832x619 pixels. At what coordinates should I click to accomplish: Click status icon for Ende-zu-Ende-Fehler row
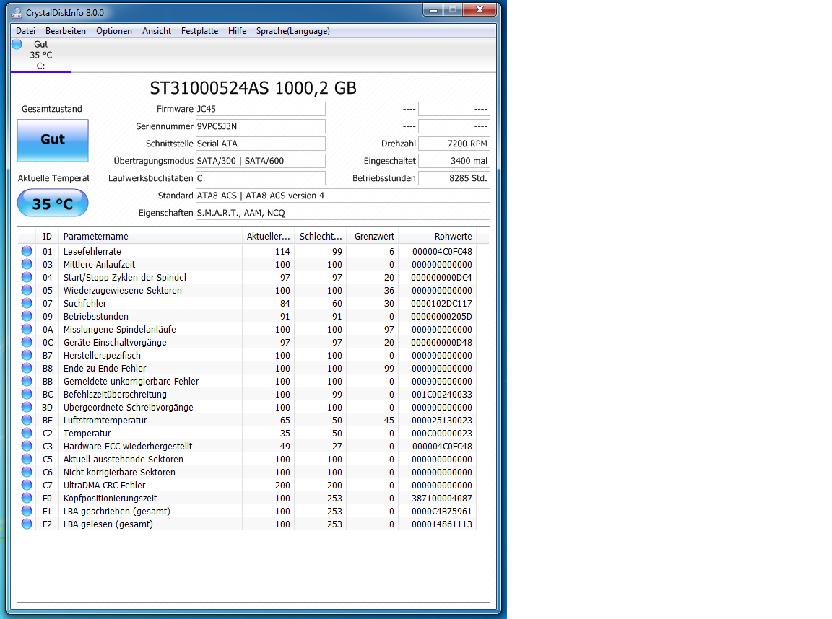[27, 368]
